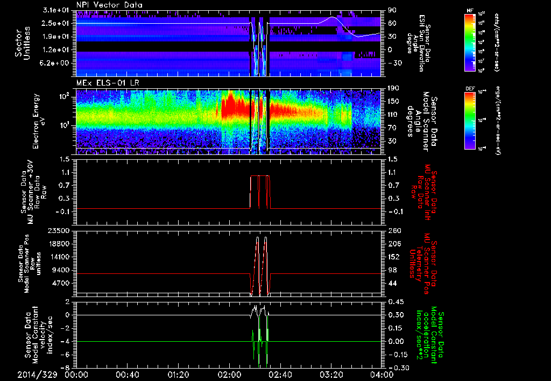
Task: Click the 110 scanner angle tick
Action: pyautogui.click(x=393, y=115)
